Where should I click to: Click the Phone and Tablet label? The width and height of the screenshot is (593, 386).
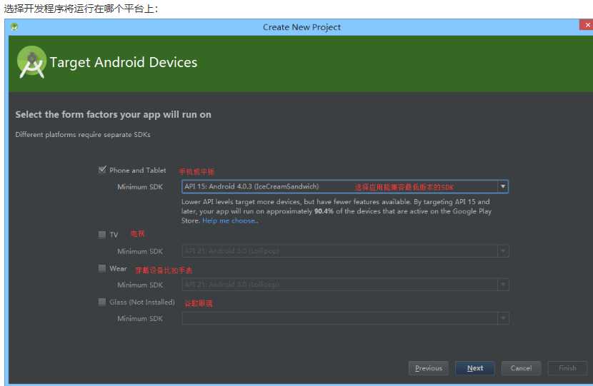point(138,171)
